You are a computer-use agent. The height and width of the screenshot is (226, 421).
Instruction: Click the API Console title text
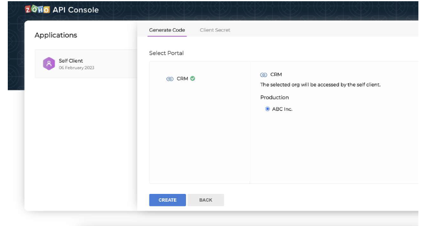point(76,9)
